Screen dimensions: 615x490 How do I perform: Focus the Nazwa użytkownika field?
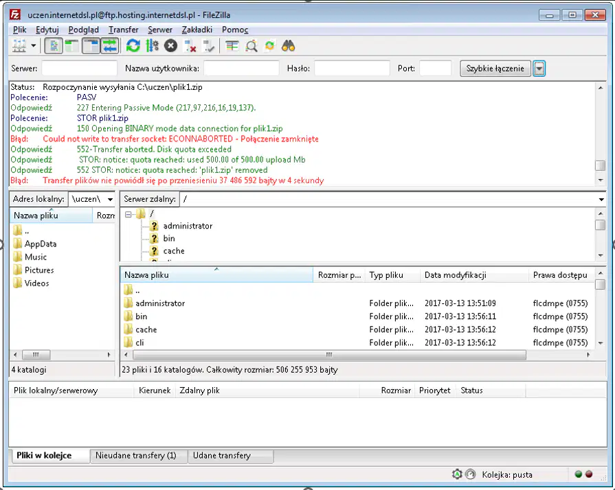(241, 69)
